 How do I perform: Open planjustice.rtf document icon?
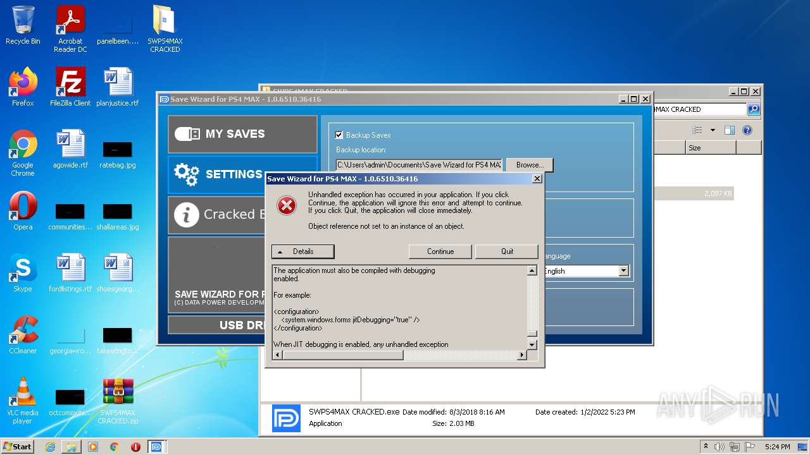pyautogui.click(x=118, y=87)
